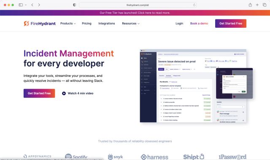This screenshot has width=270, height=160.
Task: Click the hero Get Started Free button
Action: click(39, 93)
